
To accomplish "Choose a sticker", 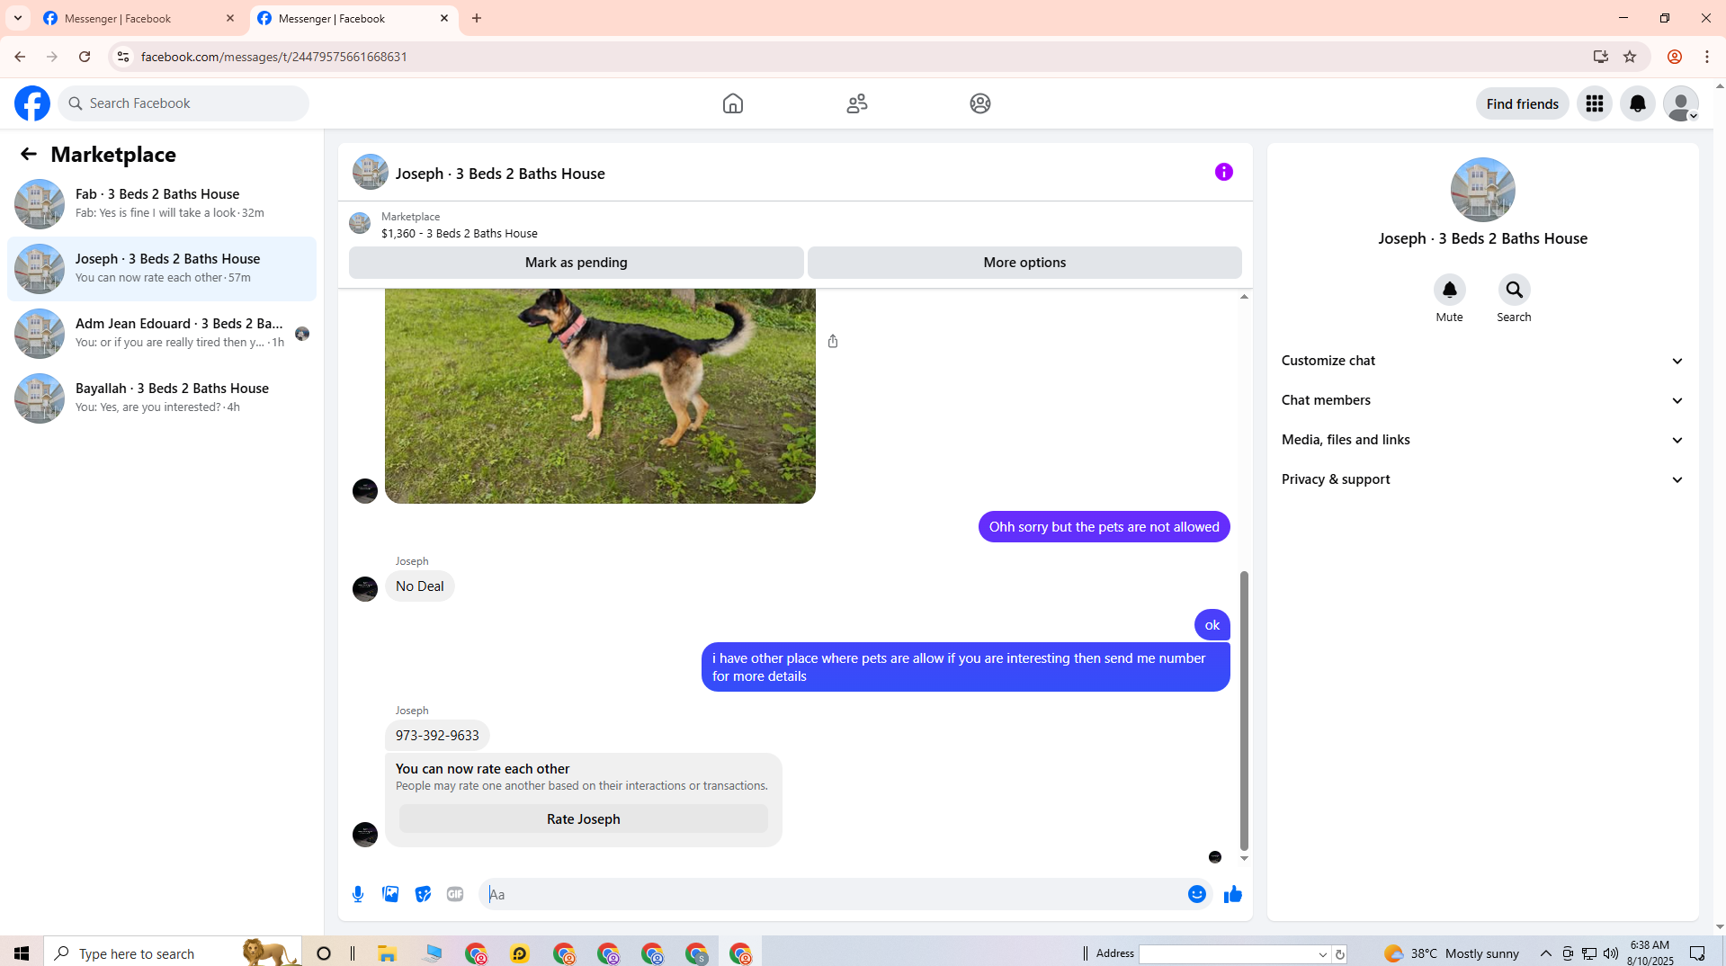I will pyautogui.click(x=423, y=894).
